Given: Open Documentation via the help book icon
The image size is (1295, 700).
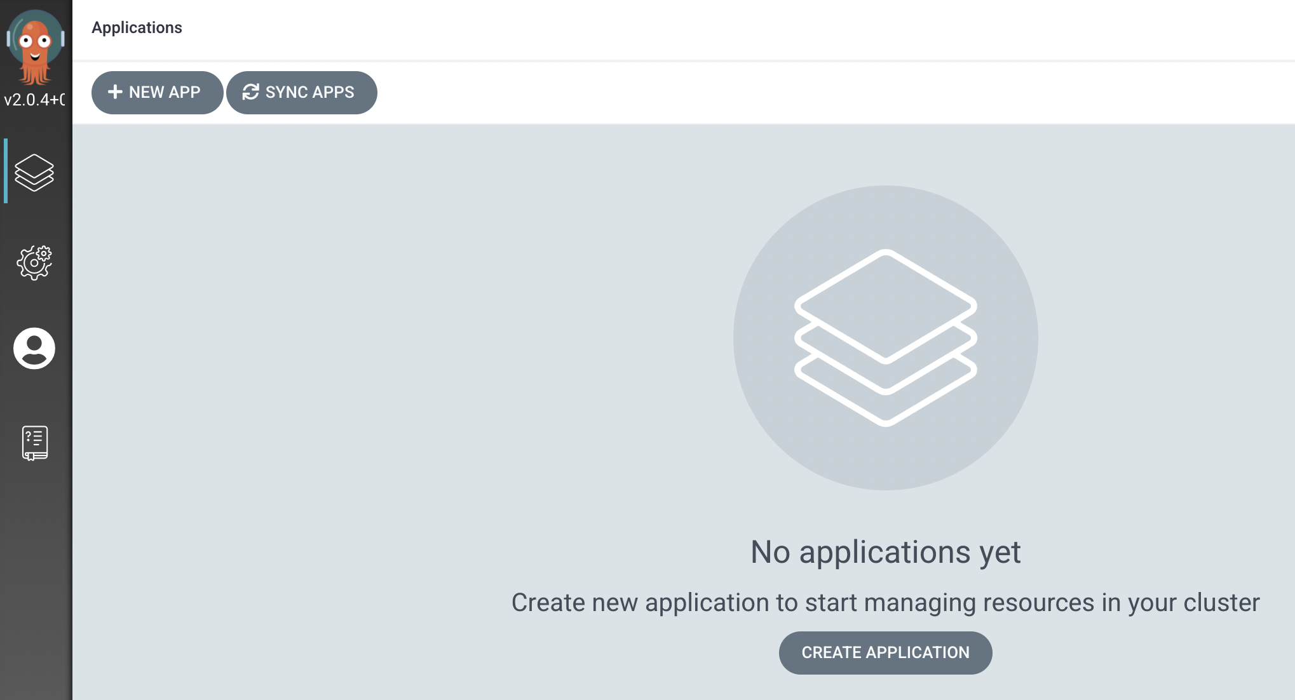Looking at the screenshot, I should [x=35, y=443].
